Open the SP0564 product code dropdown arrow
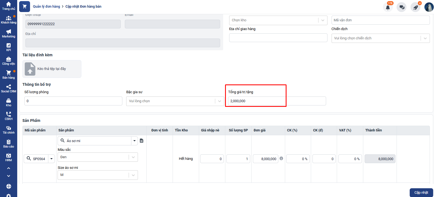 click(x=52, y=159)
